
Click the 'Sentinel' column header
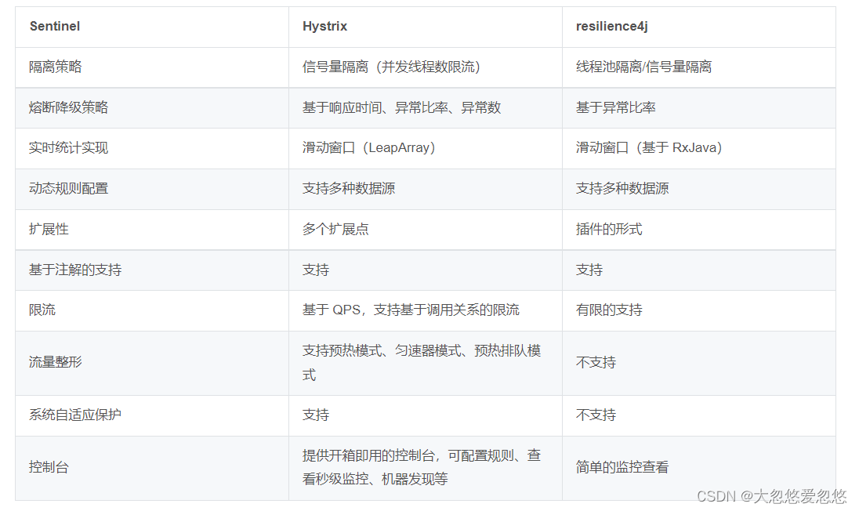click(55, 27)
